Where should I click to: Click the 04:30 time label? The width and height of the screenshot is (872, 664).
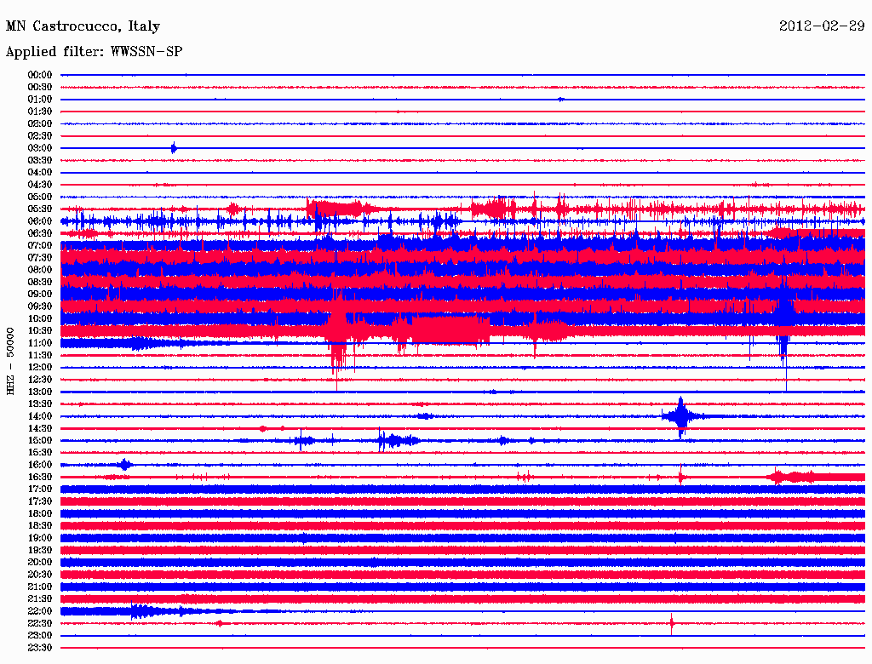tap(40, 185)
